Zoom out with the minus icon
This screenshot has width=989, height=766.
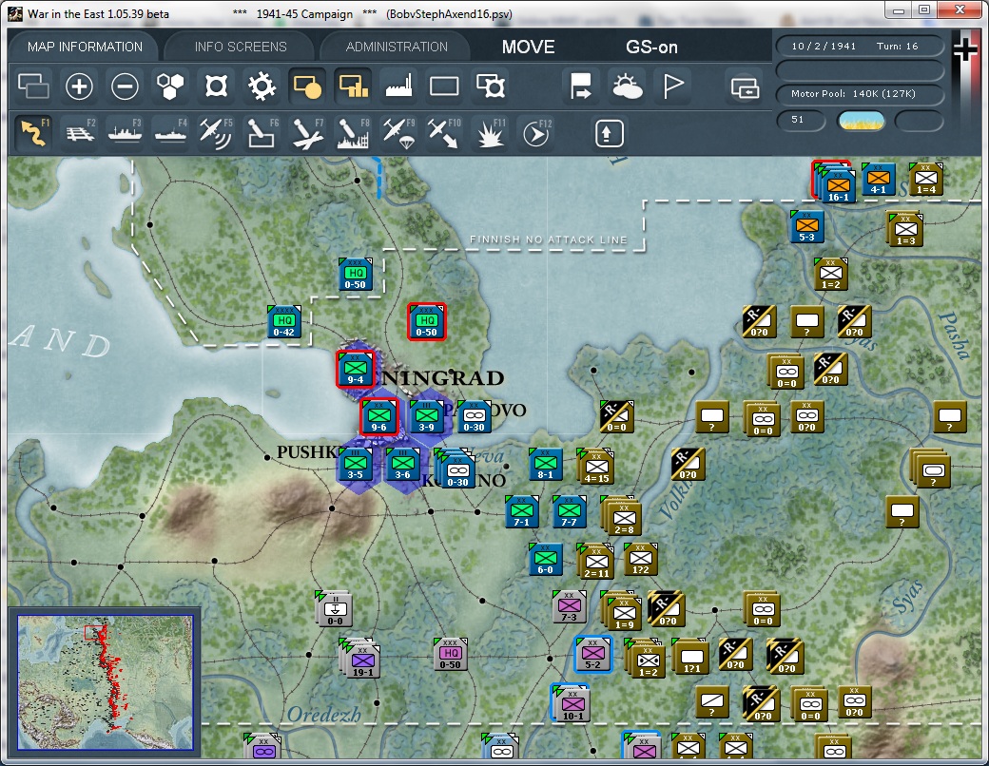point(125,86)
